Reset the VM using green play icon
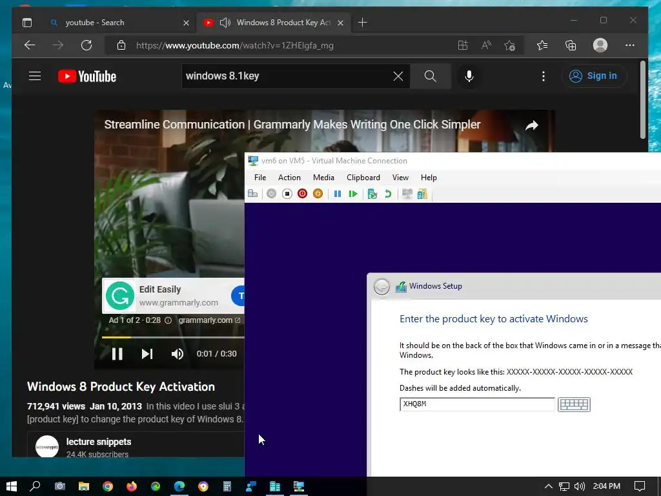The width and height of the screenshot is (661, 496). click(x=353, y=194)
